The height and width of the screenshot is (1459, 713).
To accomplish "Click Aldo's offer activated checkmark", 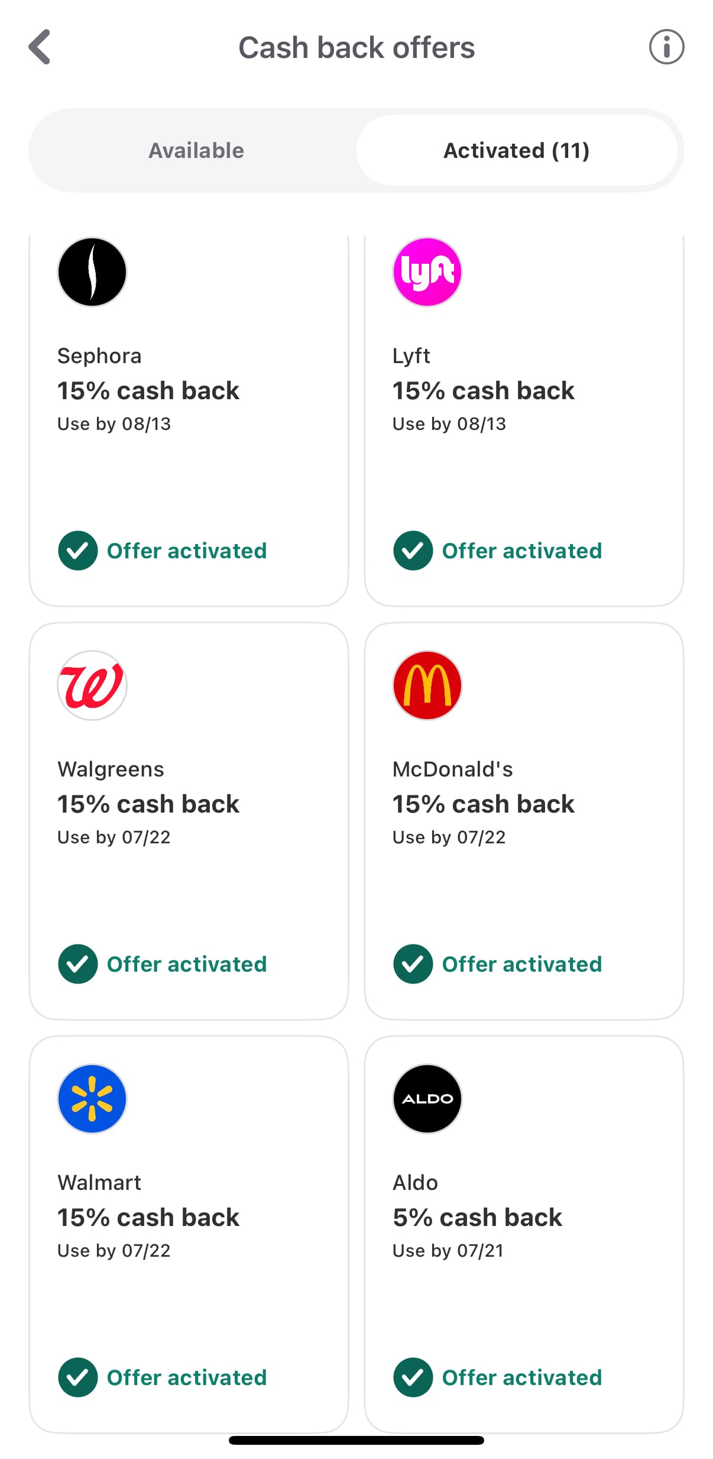I will [x=413, y=1377].
